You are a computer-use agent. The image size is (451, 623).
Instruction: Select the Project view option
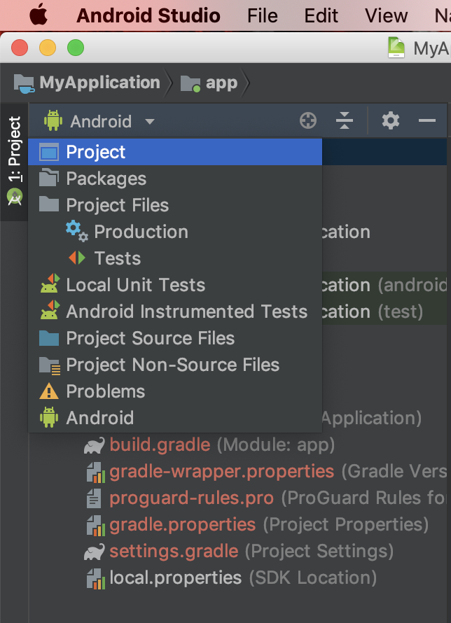click(175, 152)
